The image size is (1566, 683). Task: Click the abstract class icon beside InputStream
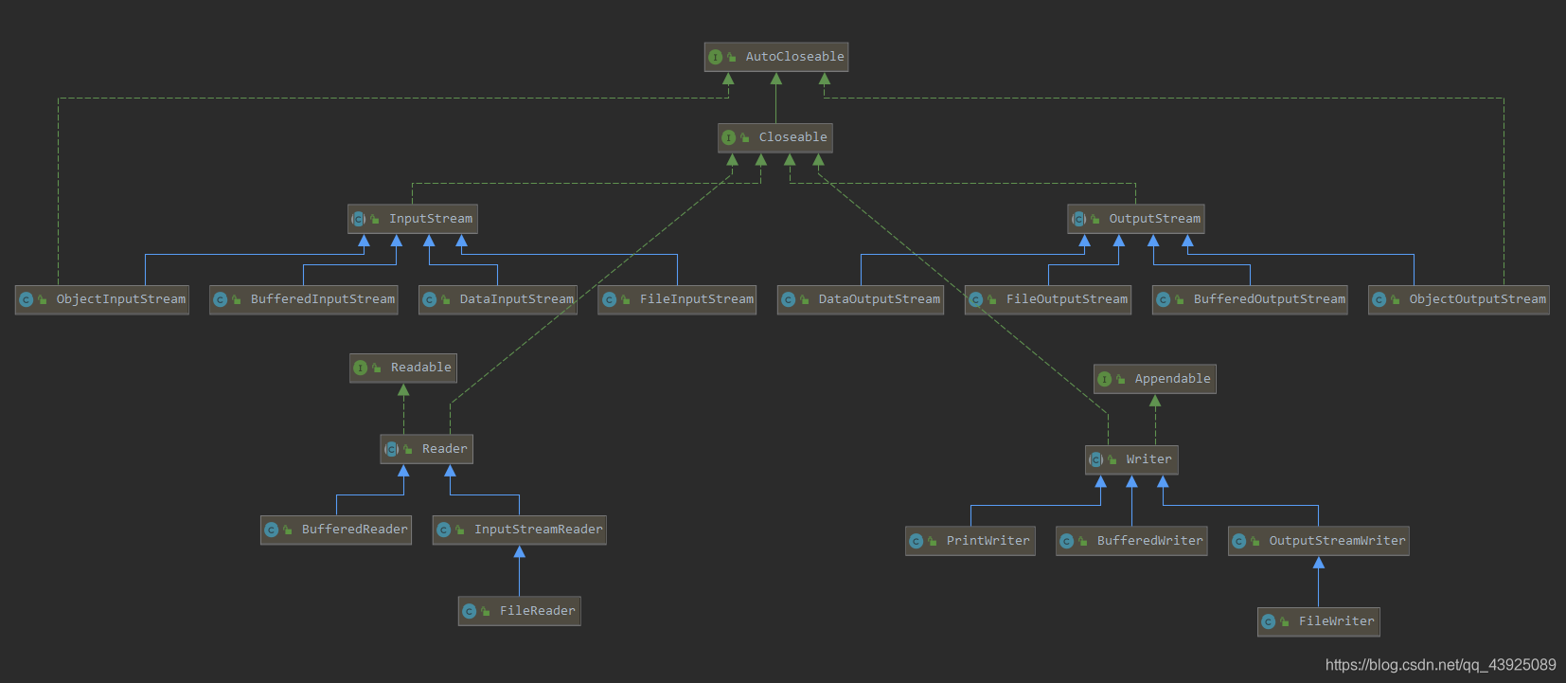pyautogui.click(x=359, y=219)
